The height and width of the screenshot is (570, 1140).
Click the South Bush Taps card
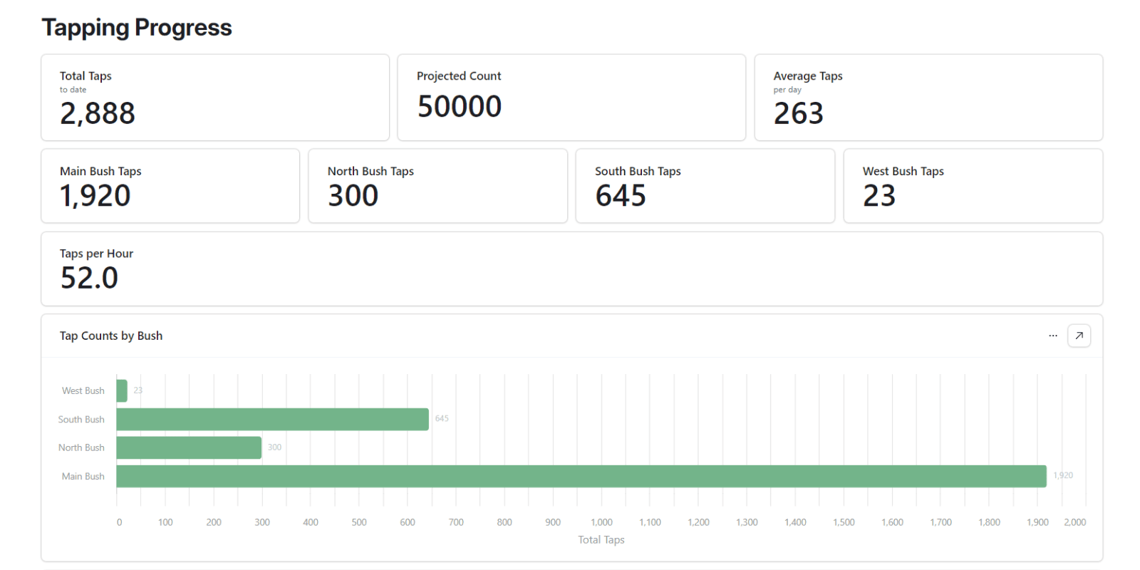tap(705, 186)
